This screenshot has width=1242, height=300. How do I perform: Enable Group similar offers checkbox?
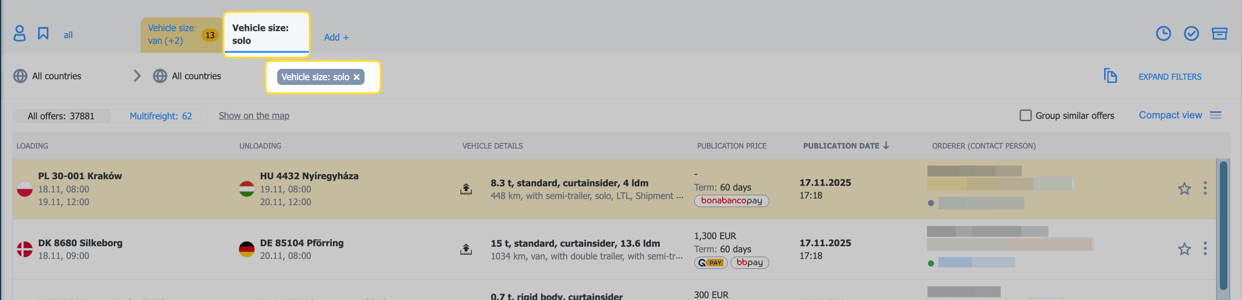point(1026,116)
